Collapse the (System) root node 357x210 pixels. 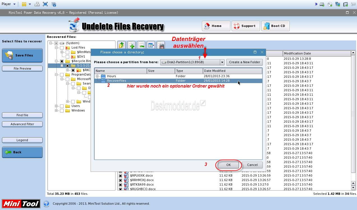point(51,43)
